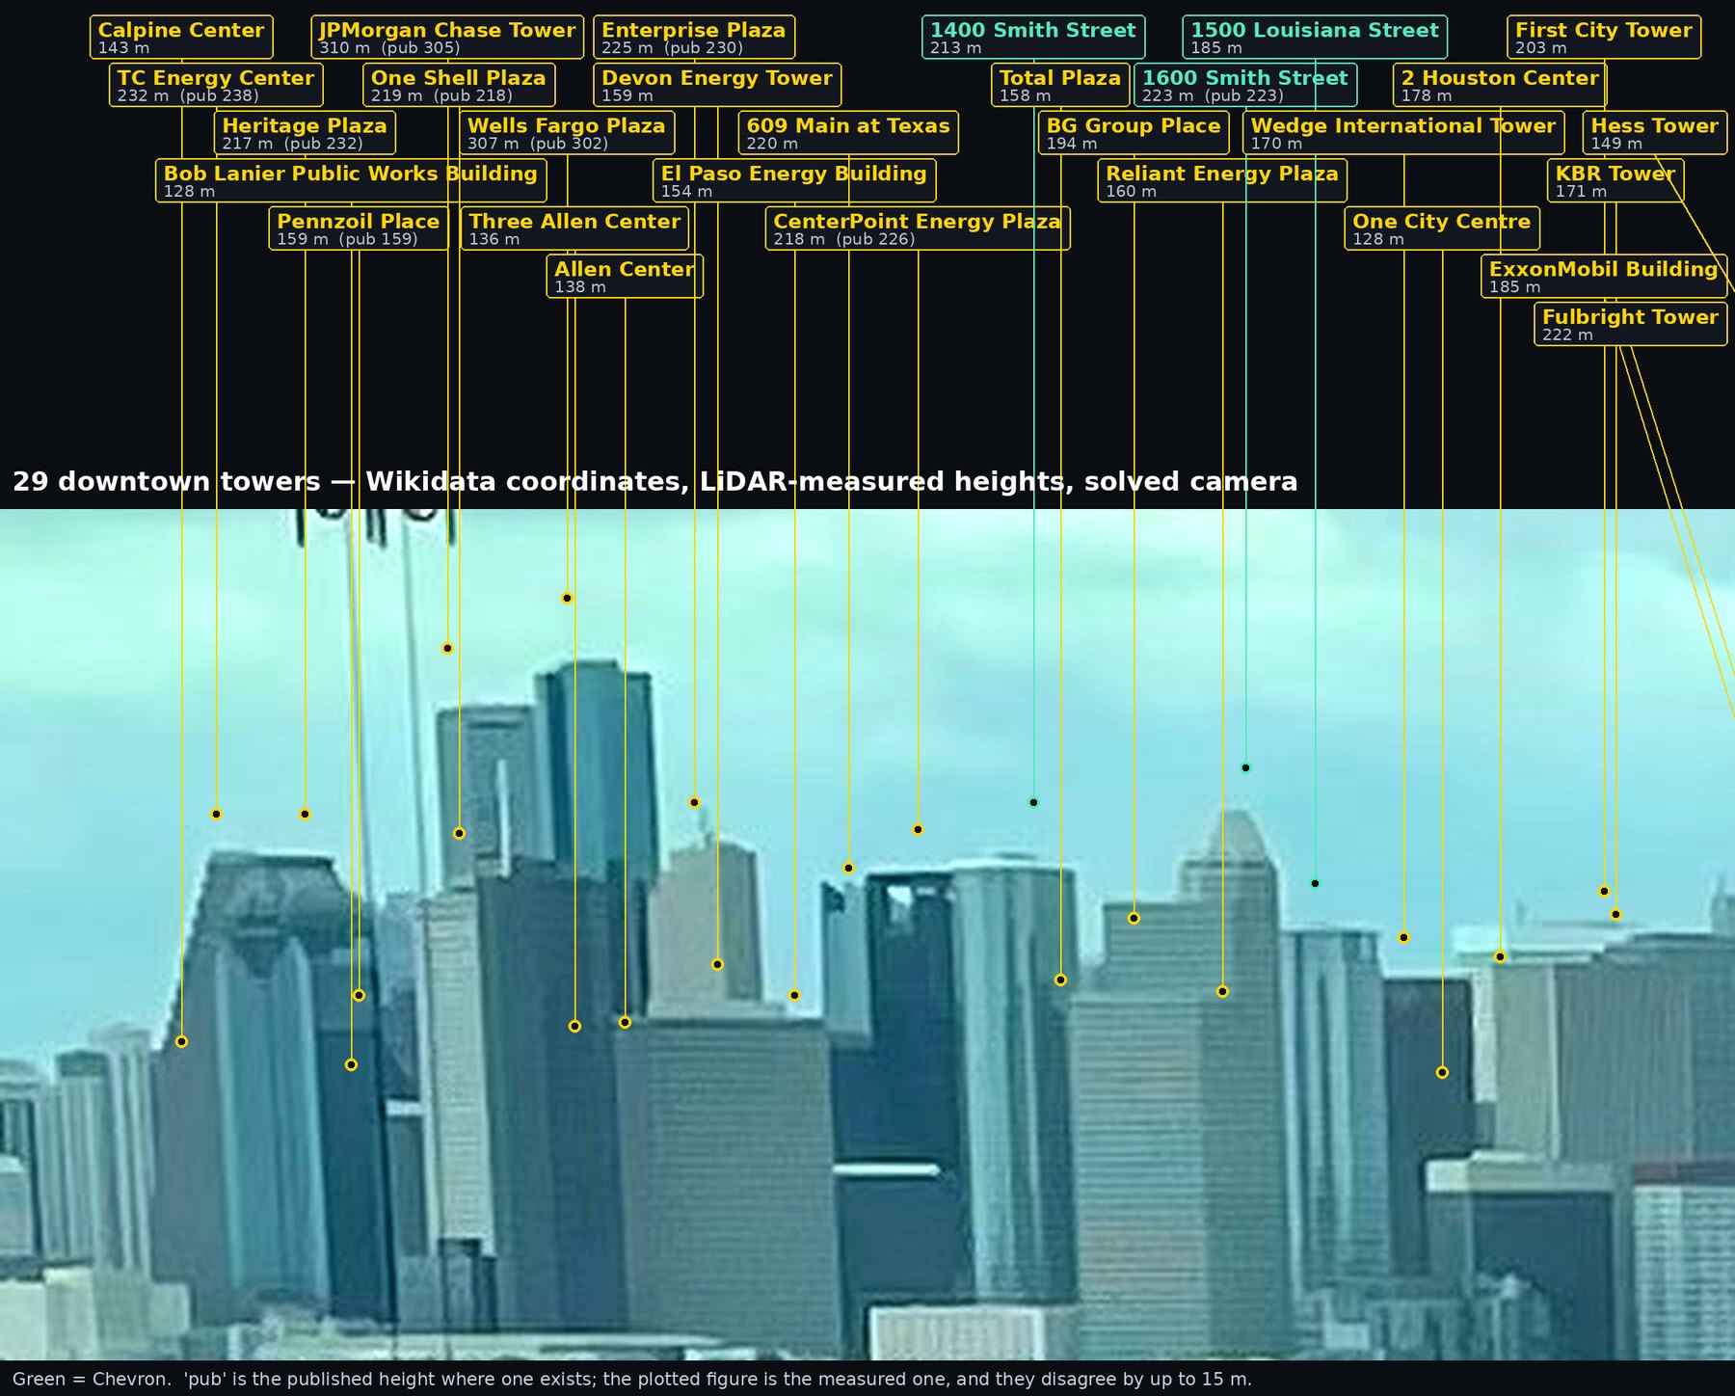Image resolution: width=1735 pixels, height=1396 pixels.
Task: Click the Allen Center marker dot
Action: [625, 1023]
